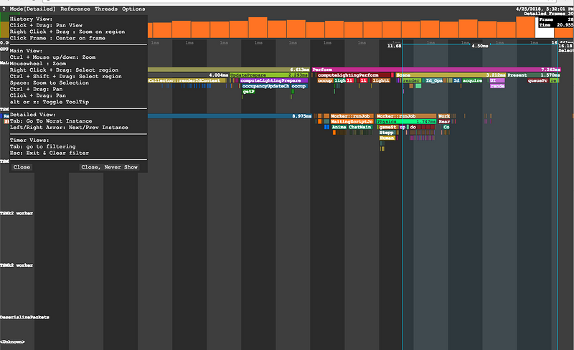Select the magenta Perform timer bar

pyautogui.click(x=436, y=70)
